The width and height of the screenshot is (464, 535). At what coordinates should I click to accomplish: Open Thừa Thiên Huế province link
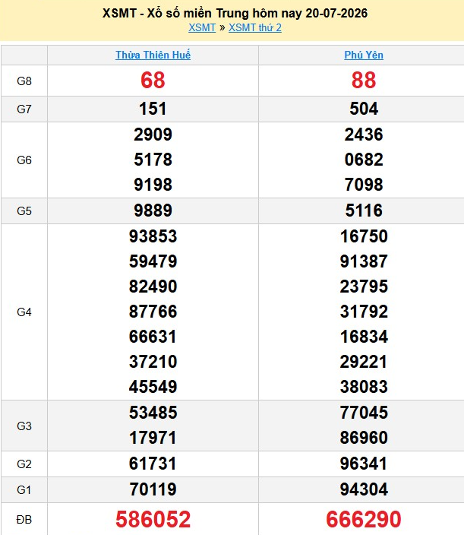click(153, 55)
